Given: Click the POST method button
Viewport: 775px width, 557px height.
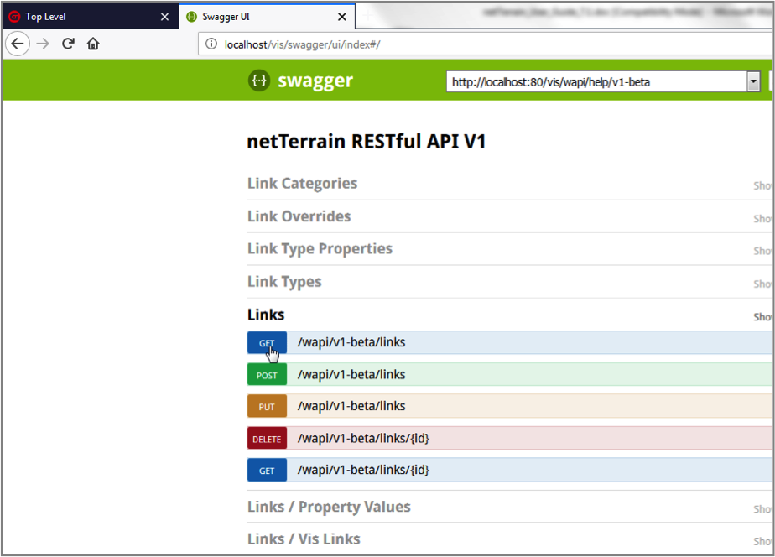Looking at the screenshot, I should pyautogui.click(x=267, y=375).
